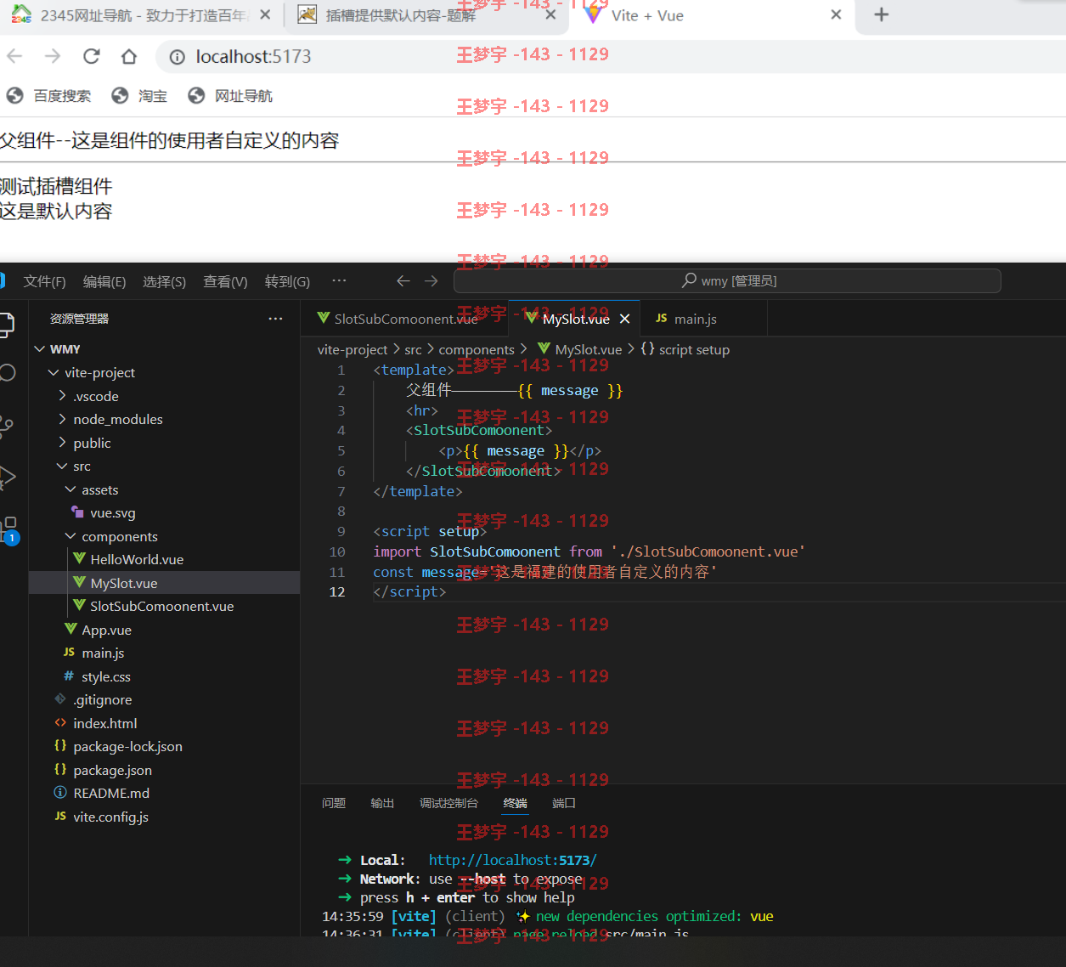Go back in browser history
1066x967 pixels.
(x=14, y=56)
